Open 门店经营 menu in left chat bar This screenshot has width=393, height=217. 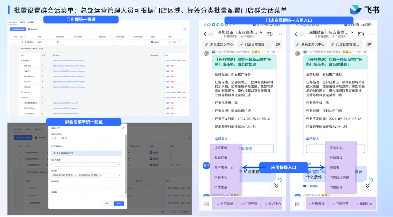pyautogui.click(x=249, y=204)
